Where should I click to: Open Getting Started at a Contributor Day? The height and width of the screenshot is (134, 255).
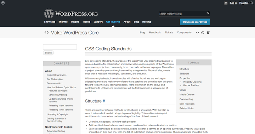56,120
